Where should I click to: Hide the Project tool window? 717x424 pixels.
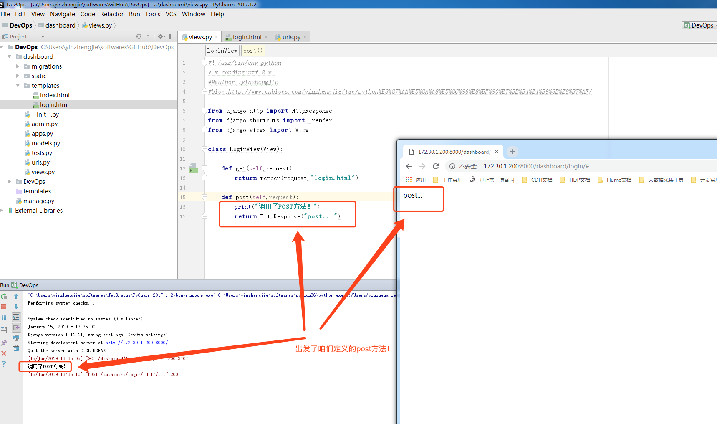172,37
